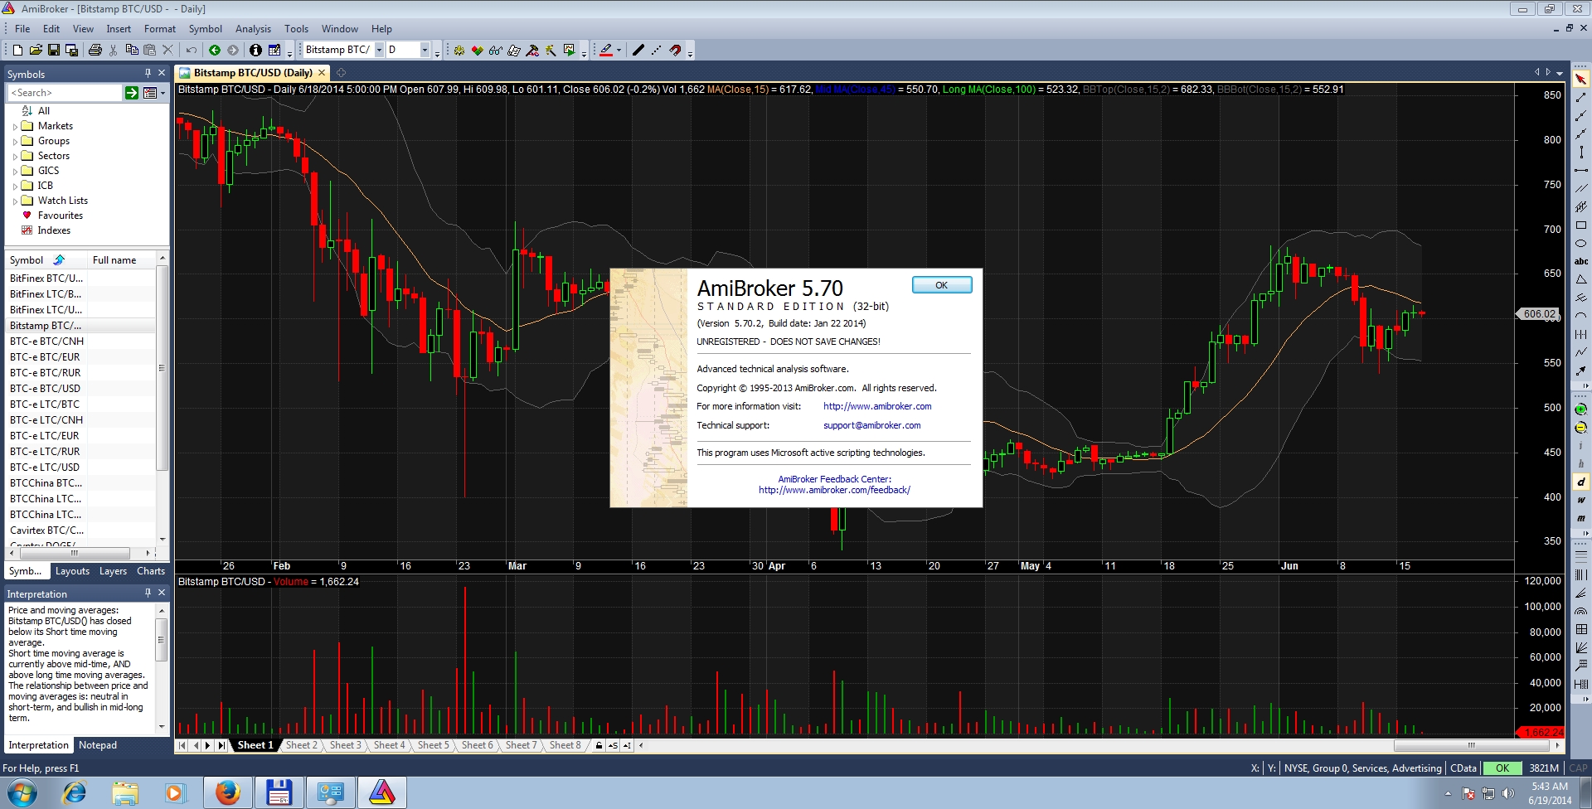Open the http://www.amibroker.com link

click(x=877, y=406)
